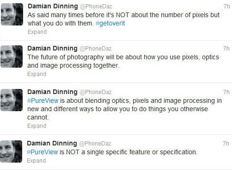Viewport: 232px width, 170px height.
Task: Open #PureView hashtag in blending optics tweet
Action: pyautogui.click(x=43, y=101)
